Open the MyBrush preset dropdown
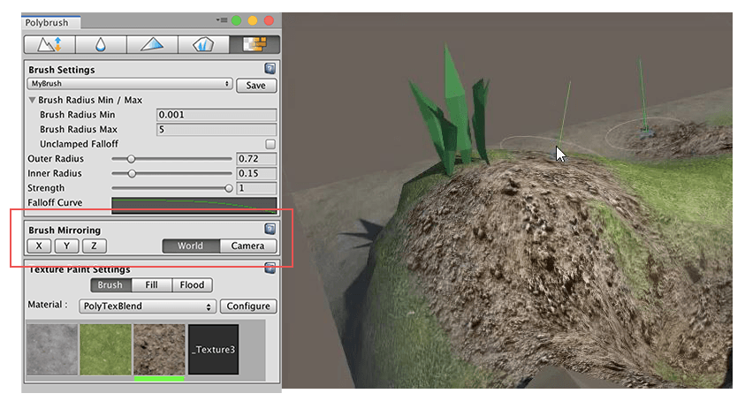The height and width of the screenshot is (401, 745). pos(129,85)
